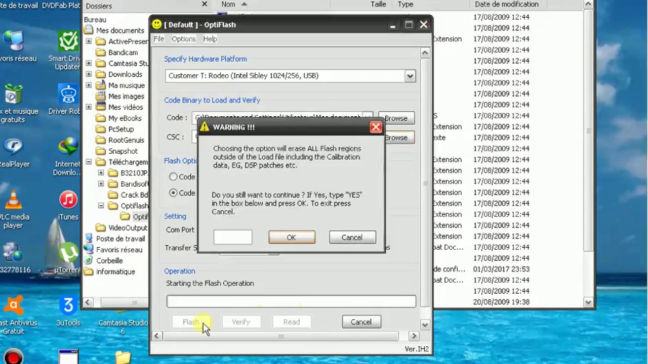Viewport: 648px width, 364px height.
Task: Click Explorer file list scrollbar down arrow
Action: [588, 302]
